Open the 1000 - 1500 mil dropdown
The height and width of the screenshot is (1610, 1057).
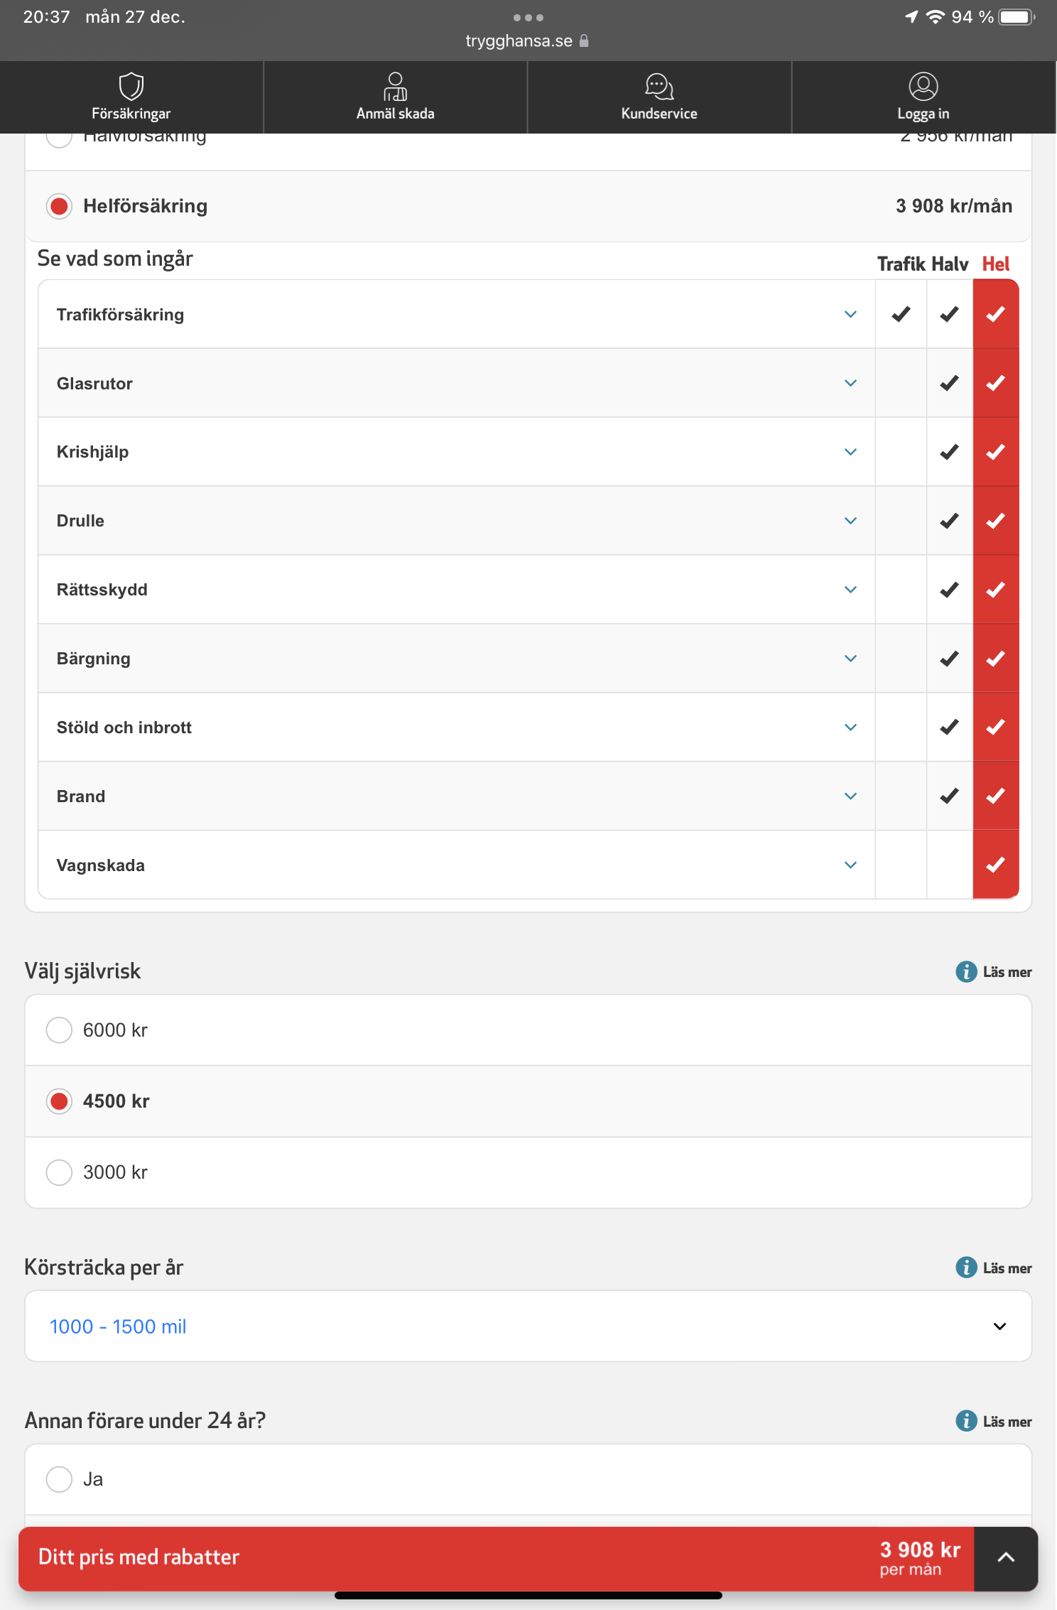[x=528, y=1327]
